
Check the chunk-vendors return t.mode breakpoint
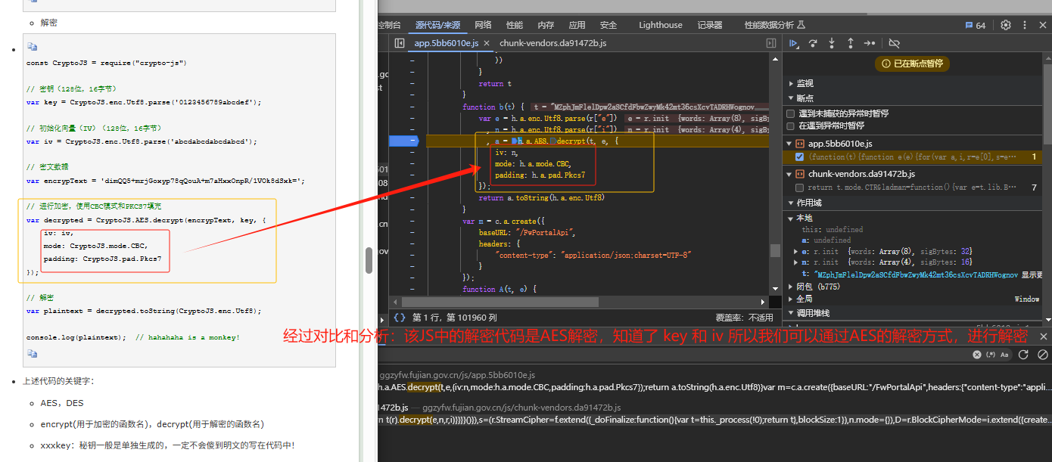click(800, 187)
